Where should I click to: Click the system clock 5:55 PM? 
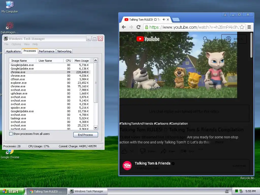250,191
